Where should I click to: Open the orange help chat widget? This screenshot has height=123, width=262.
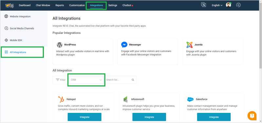[252, 115]
